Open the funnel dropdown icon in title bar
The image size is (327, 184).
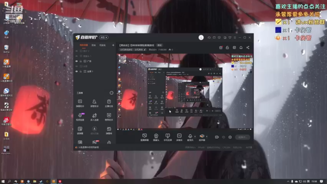click(x=230, y=38)
